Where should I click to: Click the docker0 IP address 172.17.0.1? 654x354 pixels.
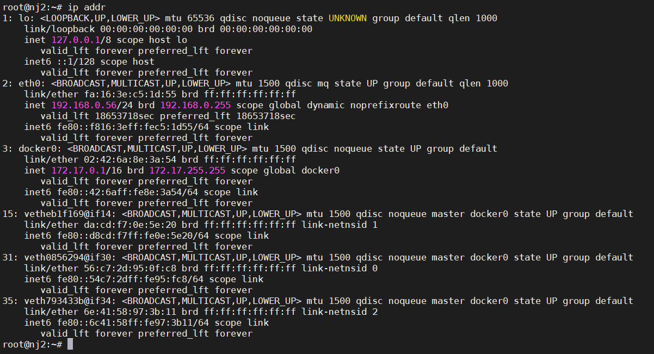[x=78, y=170]
